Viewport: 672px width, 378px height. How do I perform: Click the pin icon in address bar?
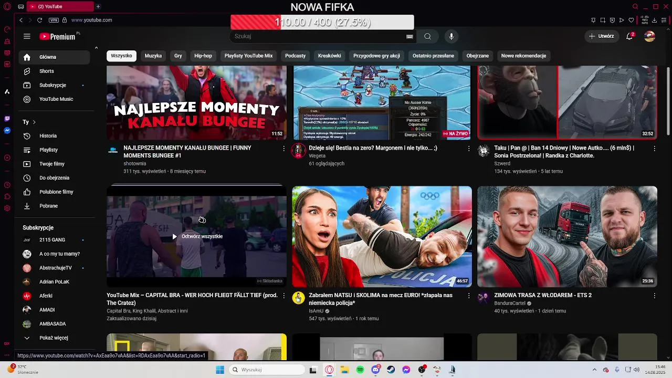point(593,20)
